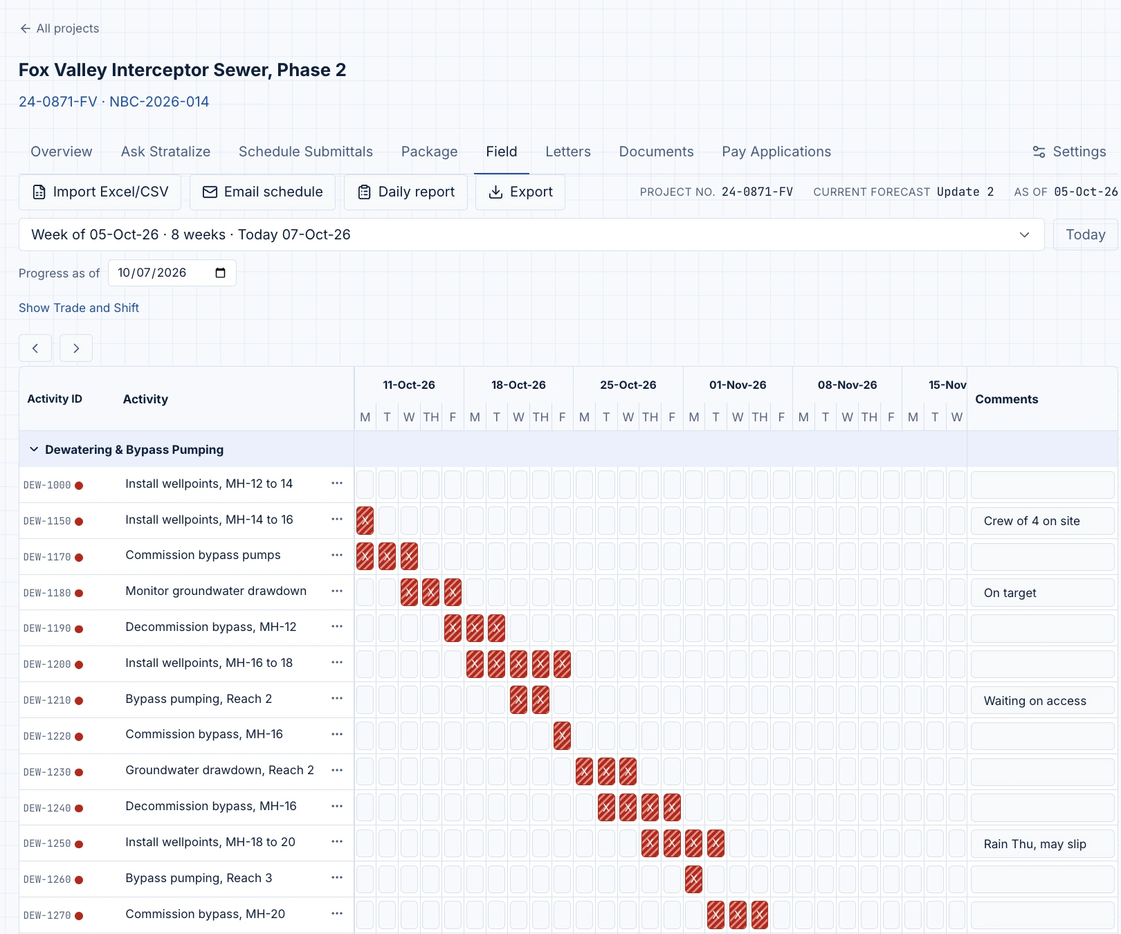
Task: Open the week range dropdown
Action: [531, 235]
